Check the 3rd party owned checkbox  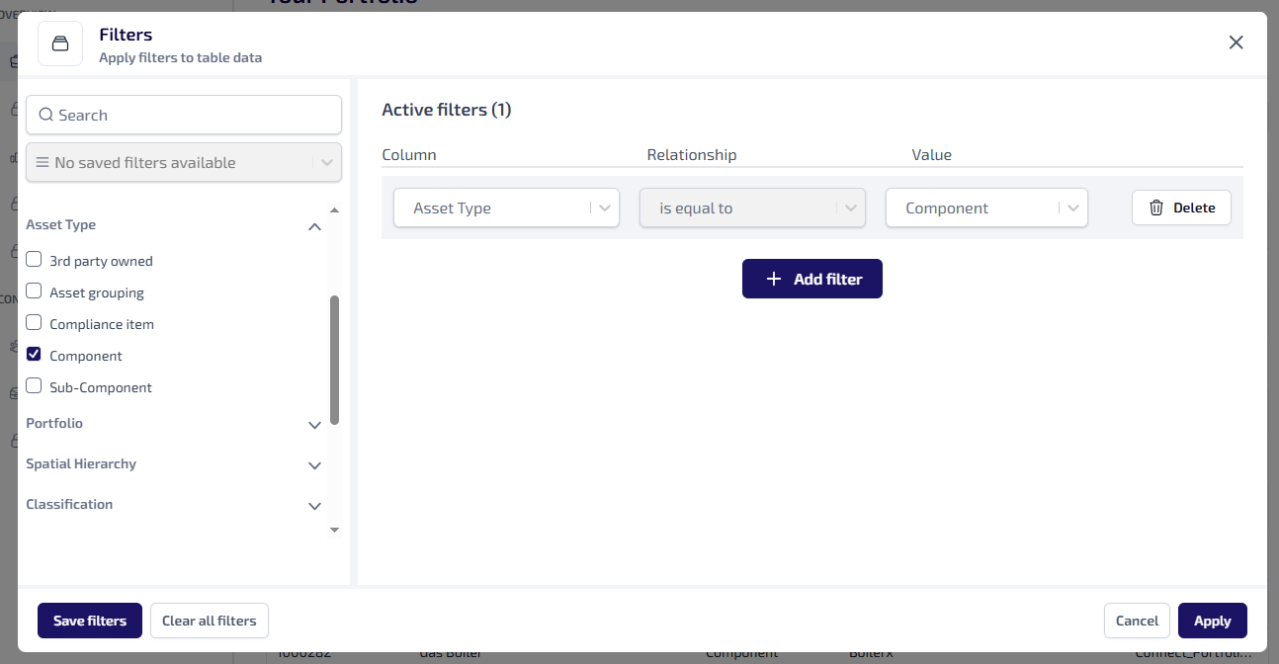34,260
